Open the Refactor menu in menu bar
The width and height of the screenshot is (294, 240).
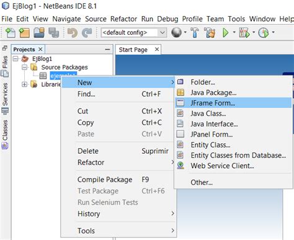123,19
